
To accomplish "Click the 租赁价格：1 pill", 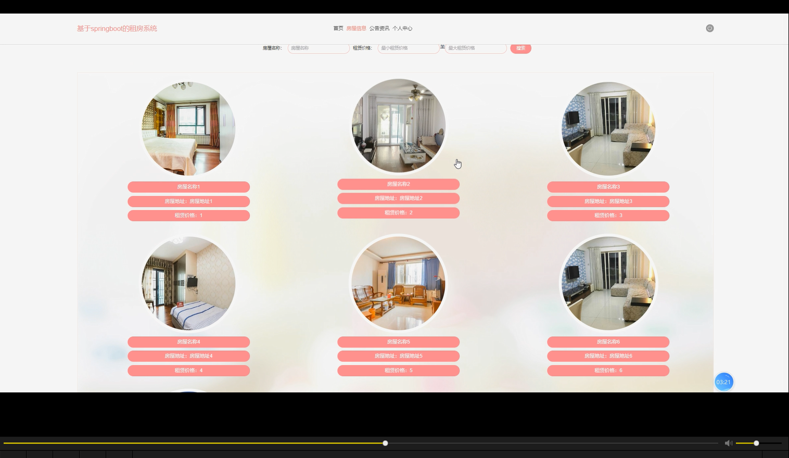I will tap(188, 215).
